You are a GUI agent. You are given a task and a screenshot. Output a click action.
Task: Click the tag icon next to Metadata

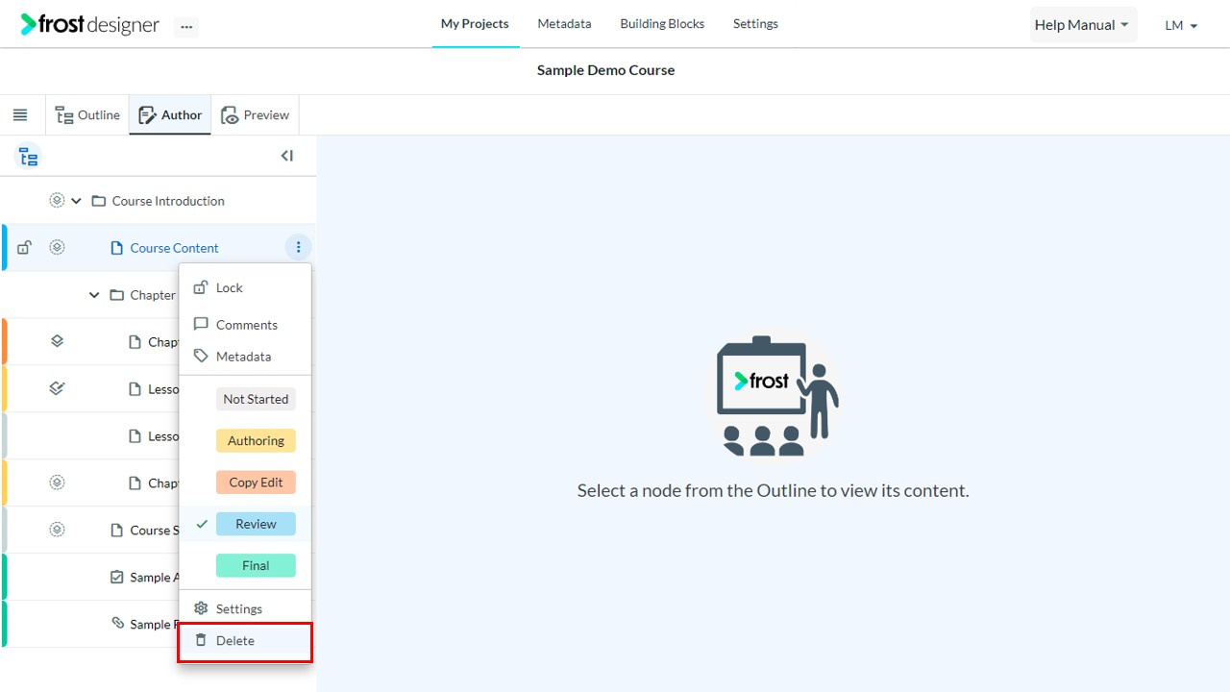[201, 356]
